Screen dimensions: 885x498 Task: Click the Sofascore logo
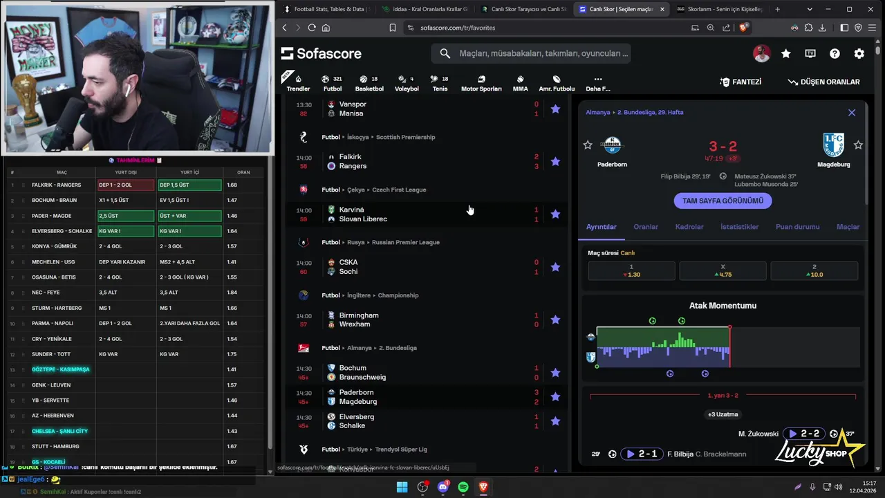pyautogui.click(x=322, y=53)
